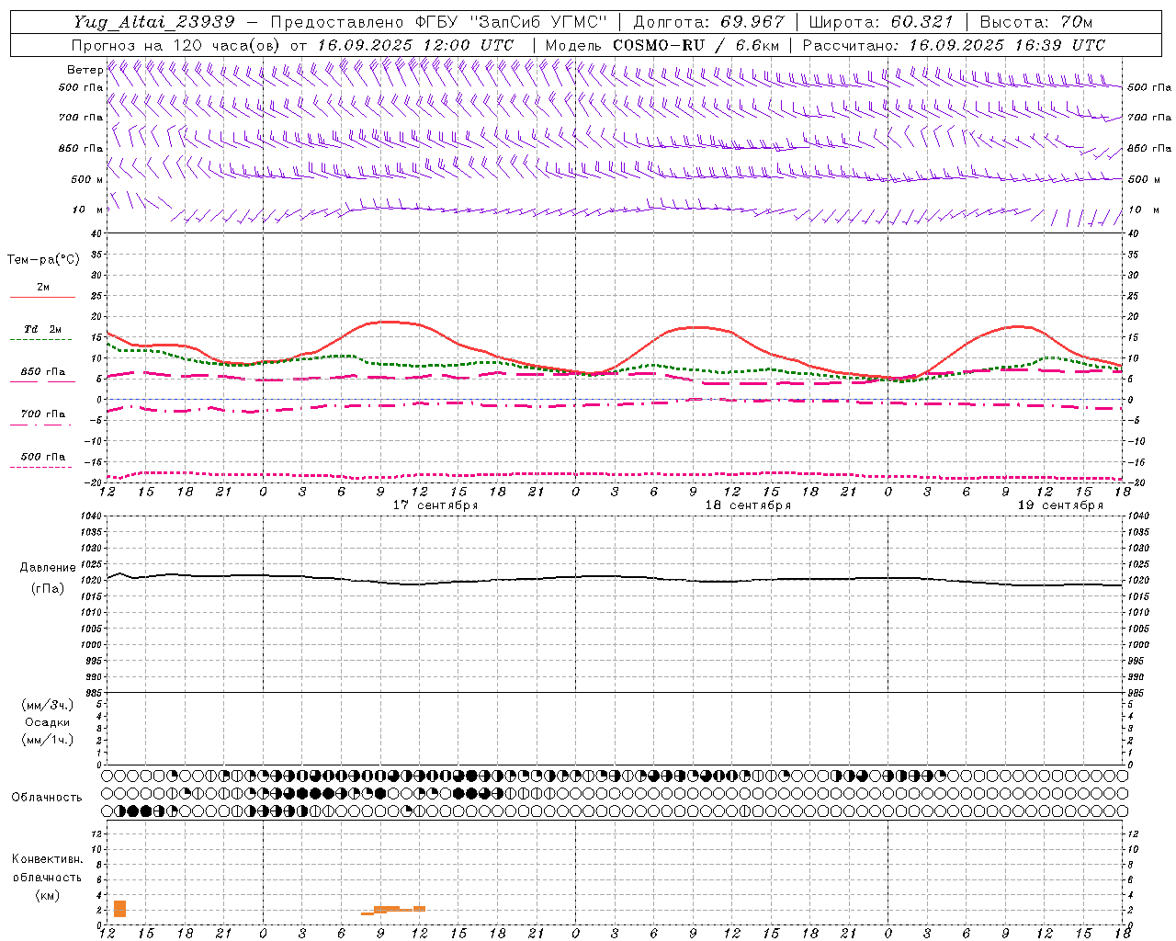Click the right-side wind label "850 гПа"
Screen dimensions: 1176x941
(1149, 148)
